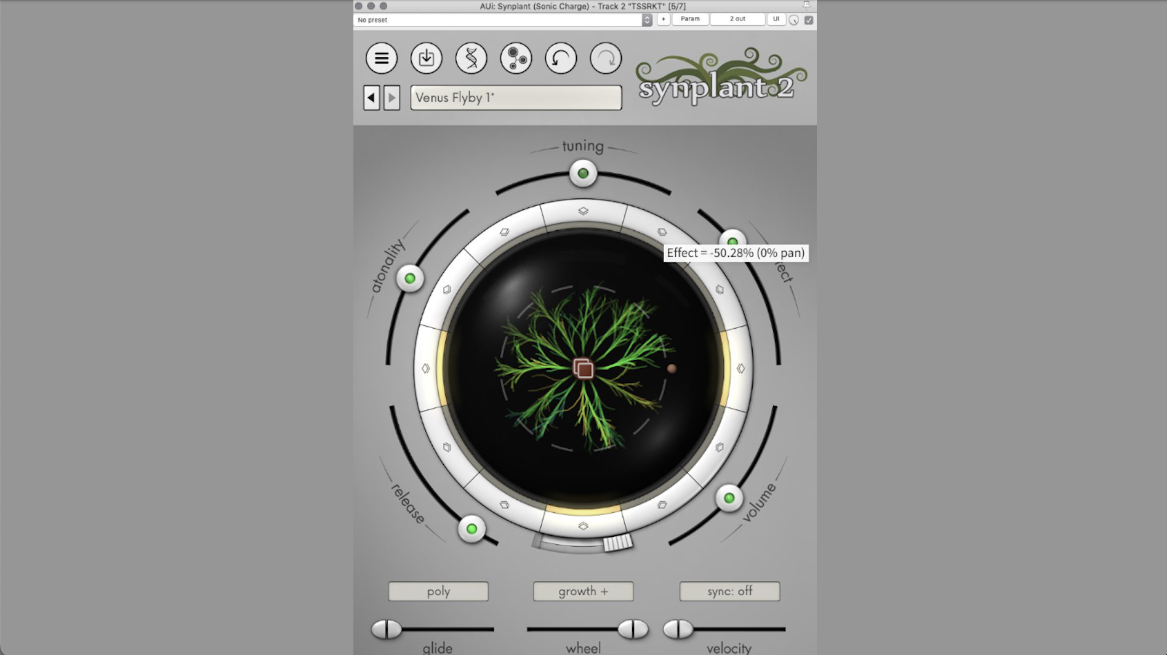The image size is (1167, 655).
Task: Click the tuning knob handle
Action: [583, 173]
